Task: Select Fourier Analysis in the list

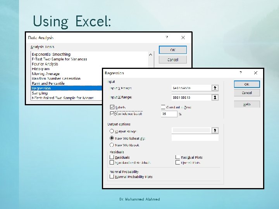Action: point(45,64)
